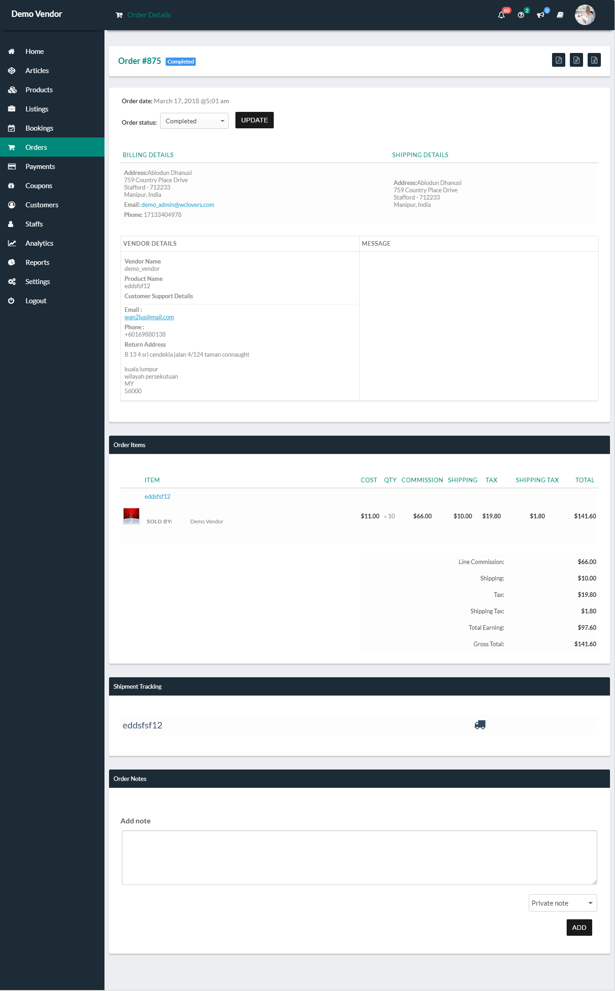Click the SHIPPING DETAILS heading

pyautogui.click(x=420, y=155)
